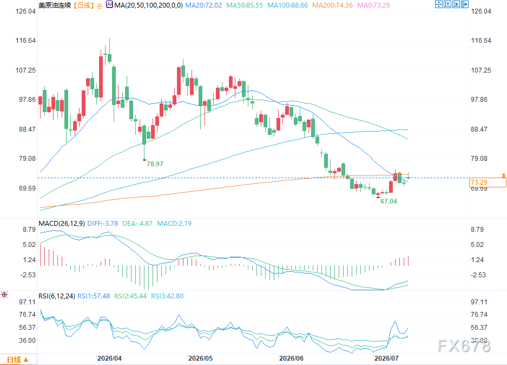The width and height of the screenshot is (507, 365).
Task: Click the MA200:74.36 legend value
Action: [332, 5]
